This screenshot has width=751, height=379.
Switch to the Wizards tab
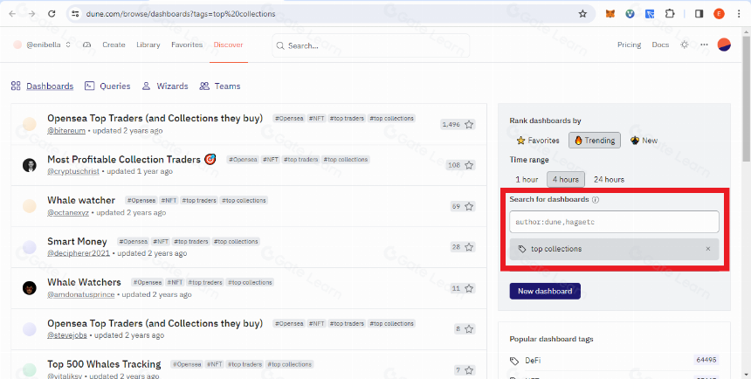coord(165,86)
